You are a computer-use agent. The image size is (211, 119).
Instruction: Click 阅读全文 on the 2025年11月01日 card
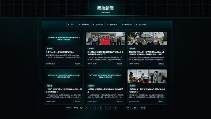tap(119, 101)
